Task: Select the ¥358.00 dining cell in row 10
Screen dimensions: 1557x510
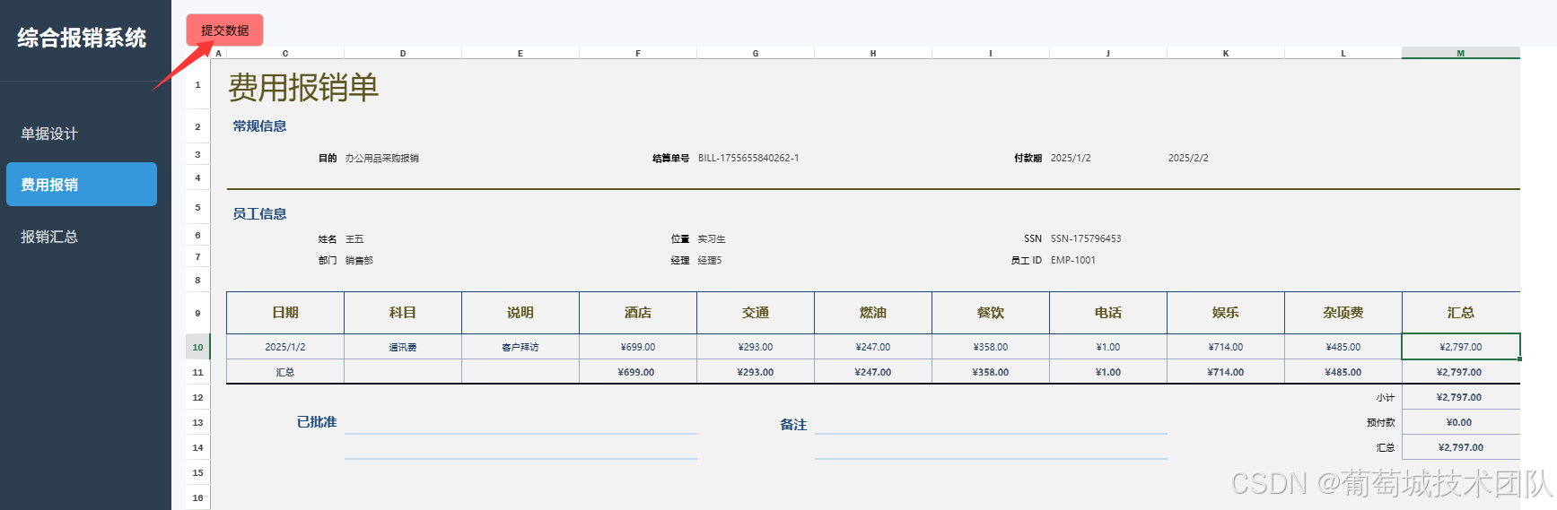Action: pyautogui.click(x=991, y=347)
